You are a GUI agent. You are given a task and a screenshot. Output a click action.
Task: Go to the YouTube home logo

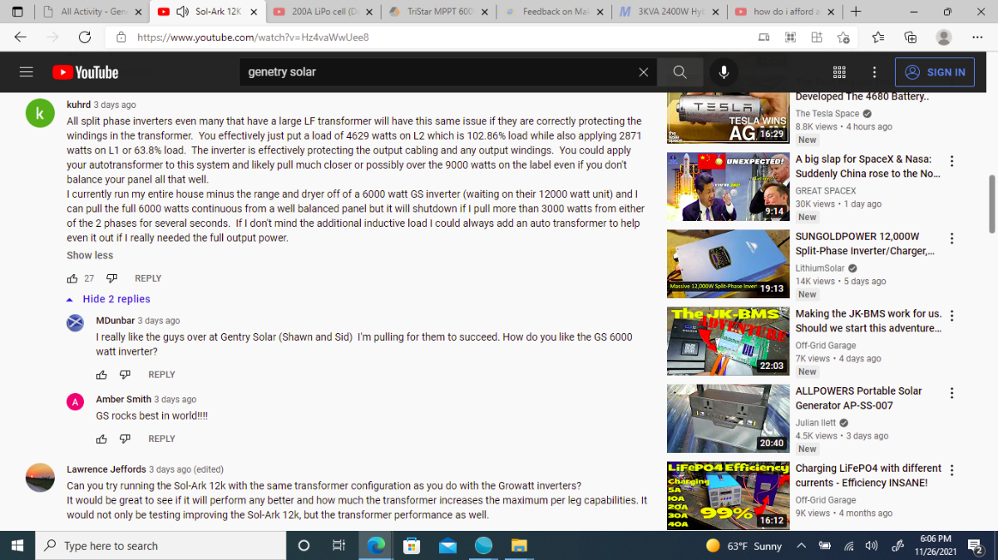tap(85, 72)
